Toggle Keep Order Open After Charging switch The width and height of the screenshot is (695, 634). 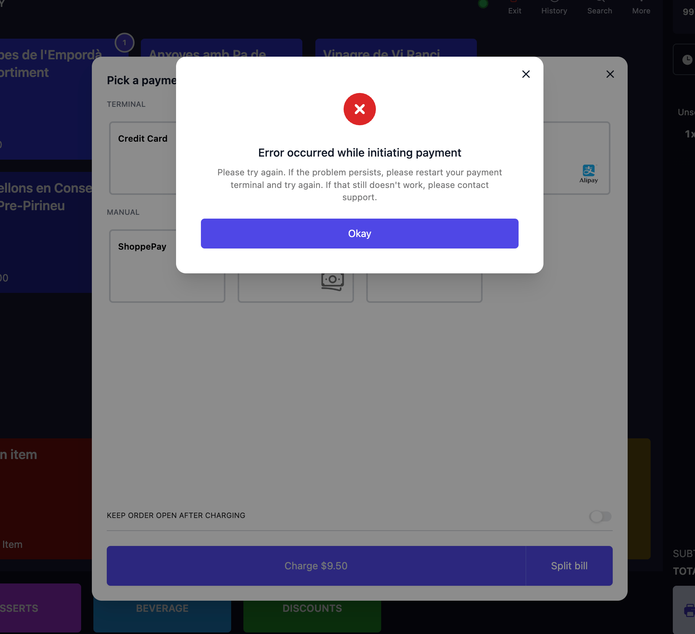coord(600,516)
